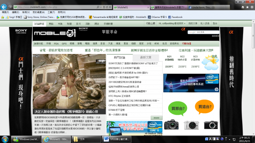Open the OGame 宇宙 5 bookmark
The width and height of the screenshot is (255, 143).
point(157,17)
